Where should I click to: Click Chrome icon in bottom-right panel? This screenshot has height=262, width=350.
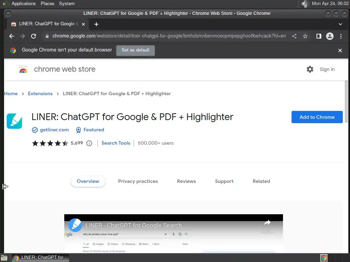tap(324, 258)
